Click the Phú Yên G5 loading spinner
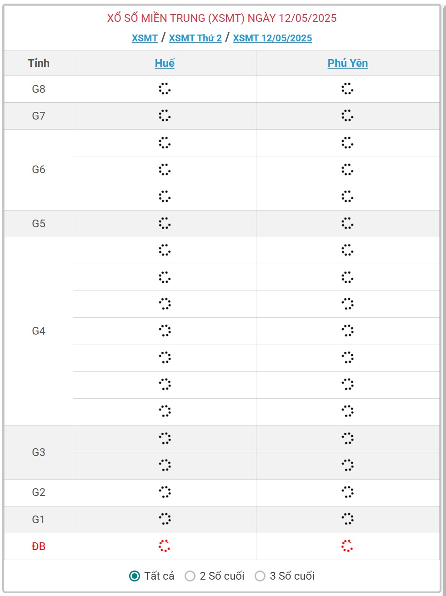This screenshot has height=596, width=446. pyautogui.click(x=347, y=223)
